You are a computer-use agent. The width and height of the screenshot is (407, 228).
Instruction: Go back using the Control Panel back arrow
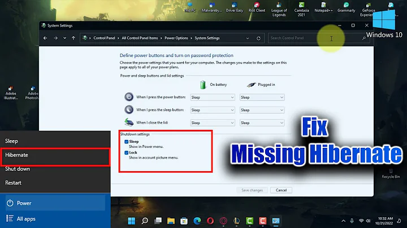click(x=45, y=38)
